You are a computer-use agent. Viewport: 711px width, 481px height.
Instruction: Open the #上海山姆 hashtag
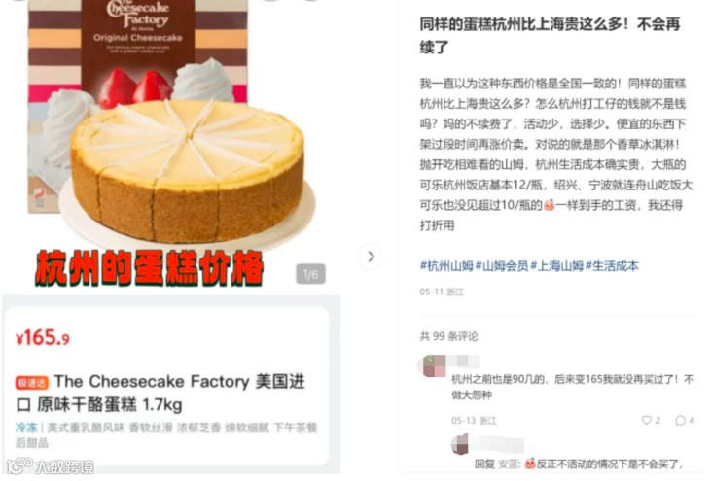[556, 266]
